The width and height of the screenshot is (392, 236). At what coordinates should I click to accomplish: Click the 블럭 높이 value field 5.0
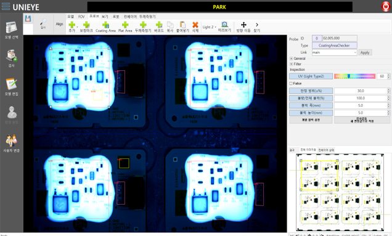361,113
